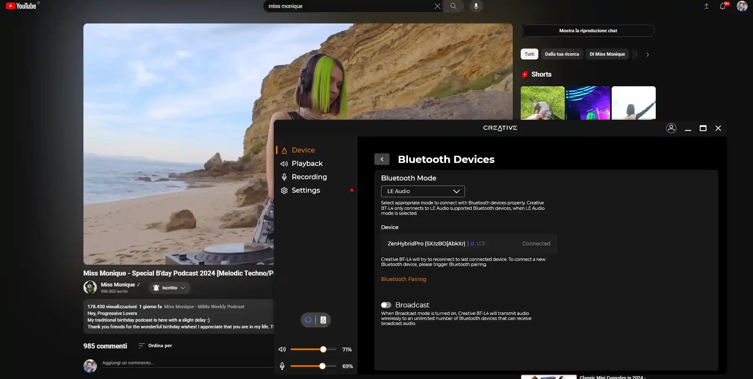
Task: Click the Shorts section icon
Action: tap(525, 74)
